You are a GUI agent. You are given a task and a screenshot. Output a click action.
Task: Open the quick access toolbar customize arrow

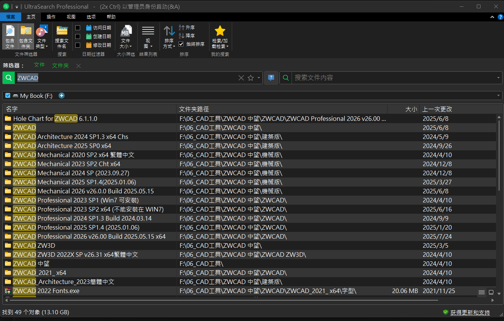click(17, 7)
